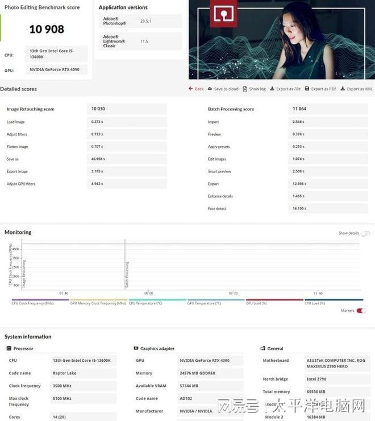Click the Batch Processing marker on chart

click(127, 274)
